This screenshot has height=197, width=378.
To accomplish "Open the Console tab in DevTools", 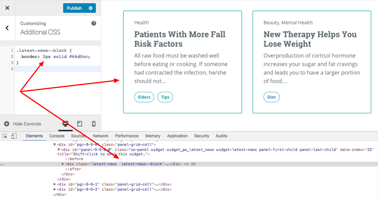I will [57, 136].
